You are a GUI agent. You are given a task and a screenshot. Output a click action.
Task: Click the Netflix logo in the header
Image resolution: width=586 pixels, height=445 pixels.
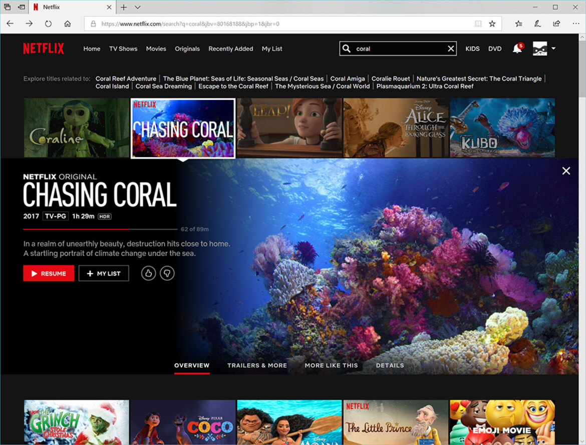(x=44, y=48)
